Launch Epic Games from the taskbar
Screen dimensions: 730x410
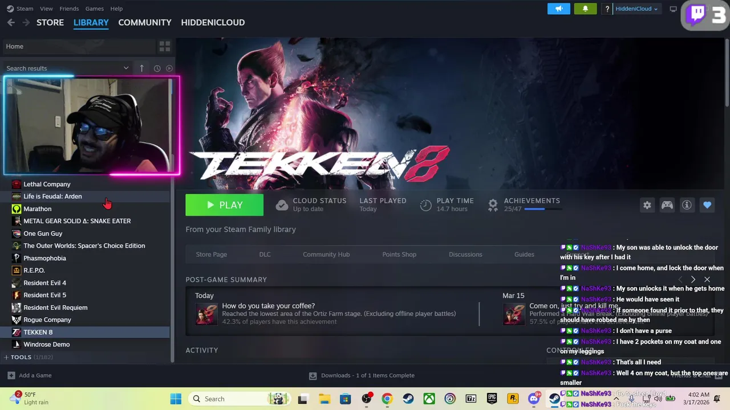pyautogui.click(x=492, y=399)
